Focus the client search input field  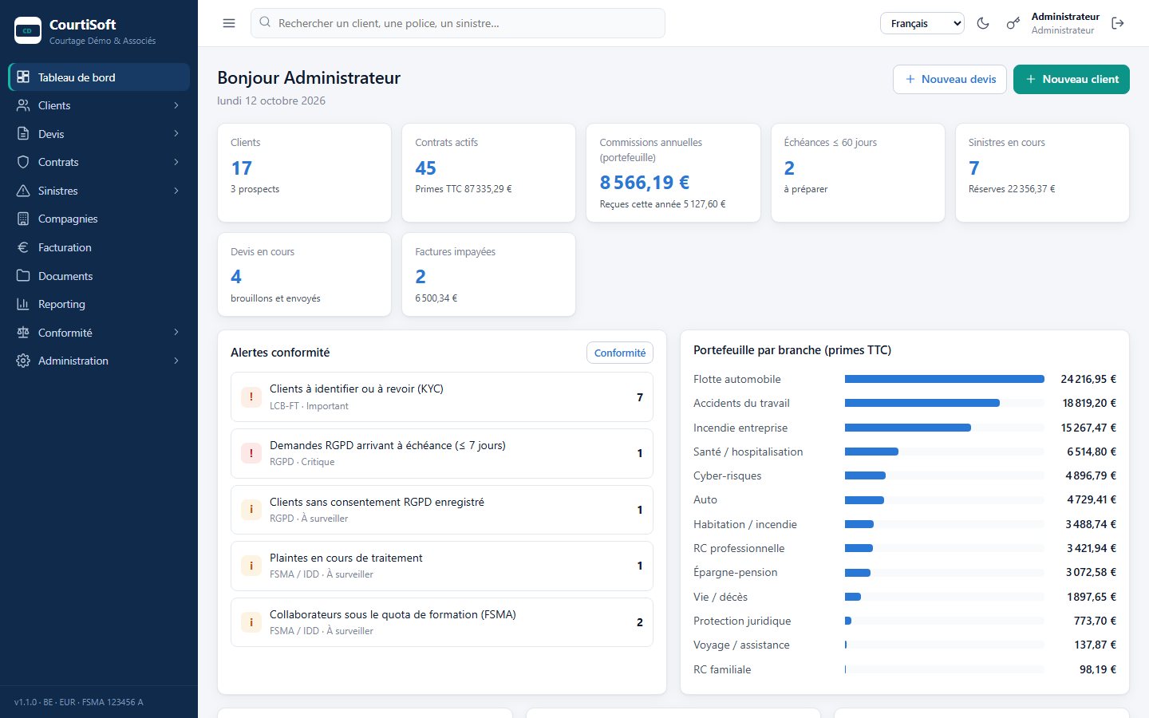pos(458,23)
